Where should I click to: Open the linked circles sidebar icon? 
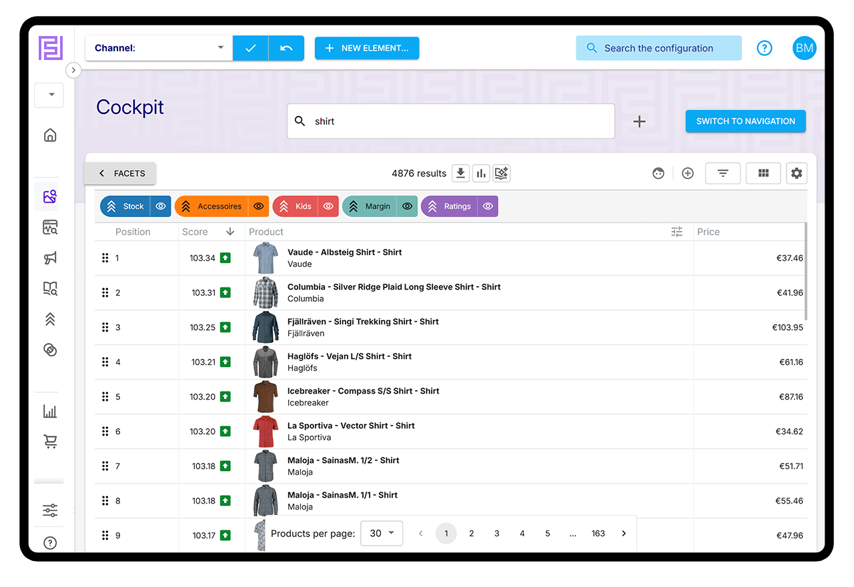point(50,350)
